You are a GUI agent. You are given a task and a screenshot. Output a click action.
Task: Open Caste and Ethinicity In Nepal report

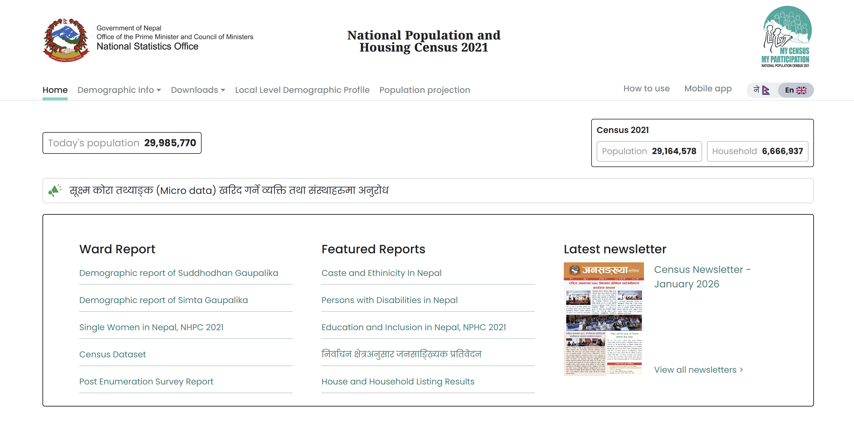[381, 273]
